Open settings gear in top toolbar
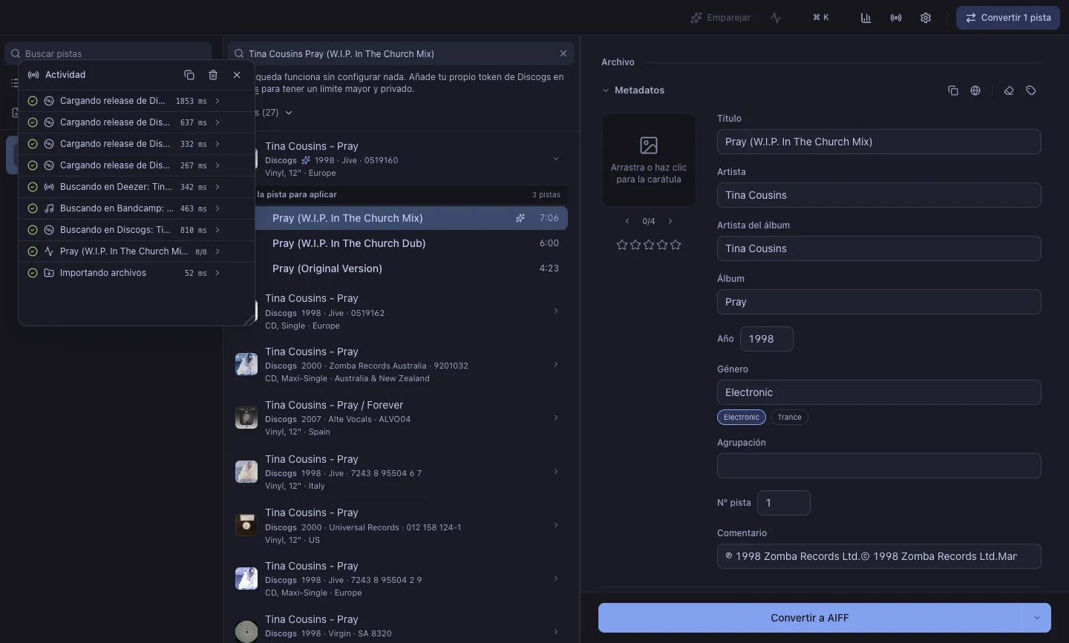 click(926, 18)
